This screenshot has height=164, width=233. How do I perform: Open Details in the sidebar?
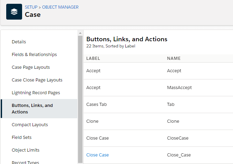click(x=19, y=42)
